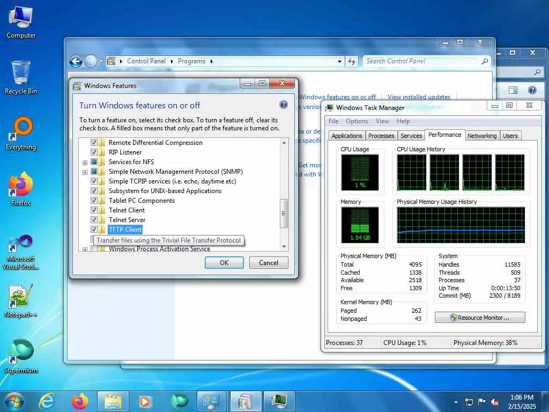Switch to the Processes tab
Image resolution: width=549 pixels, height=412 pixels.
[381, 136]
